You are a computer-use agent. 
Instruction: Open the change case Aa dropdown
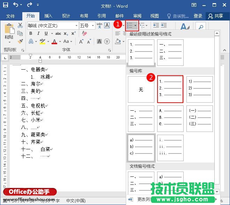68,41
